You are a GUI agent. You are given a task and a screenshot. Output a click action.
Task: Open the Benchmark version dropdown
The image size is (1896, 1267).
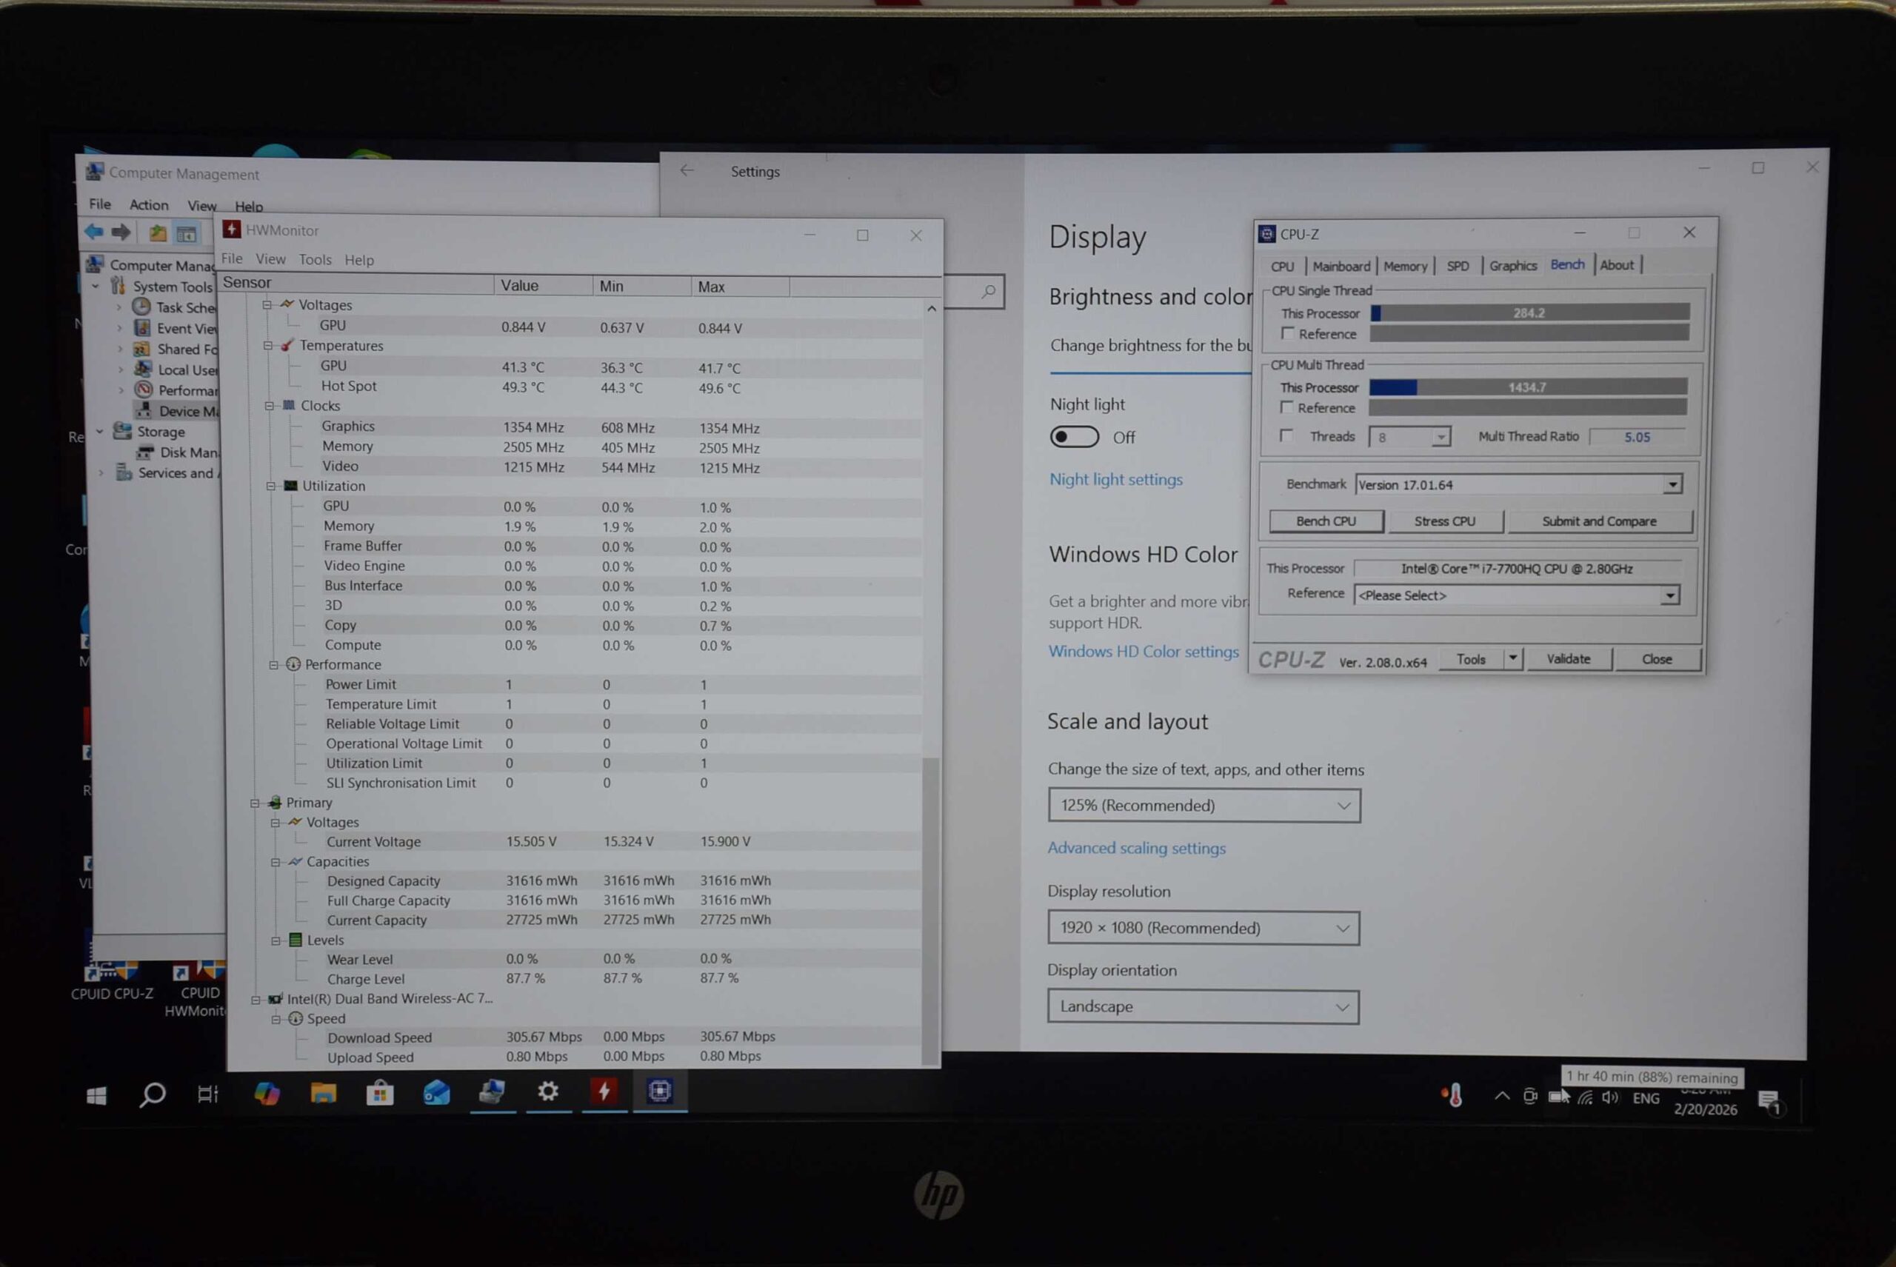(x=1672, y=485)
